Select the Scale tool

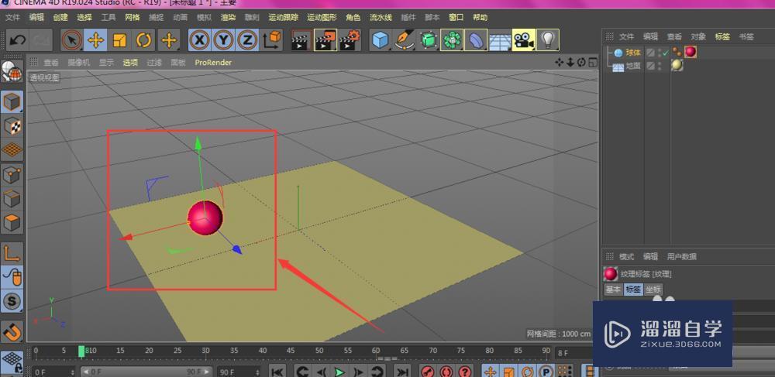[x=119, y=39]
